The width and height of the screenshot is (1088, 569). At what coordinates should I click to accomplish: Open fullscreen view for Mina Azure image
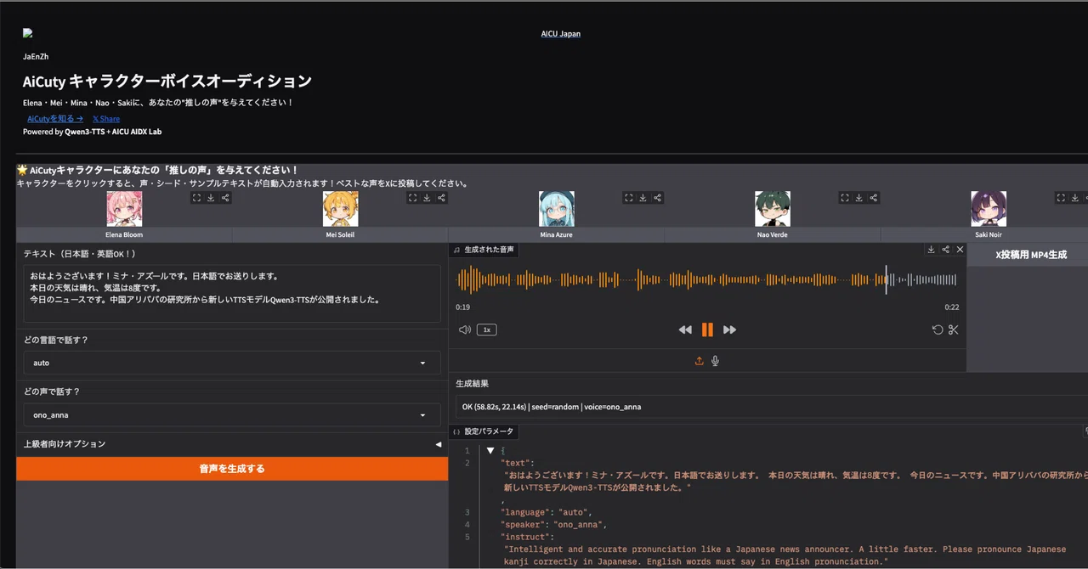[x=629, y=198]
